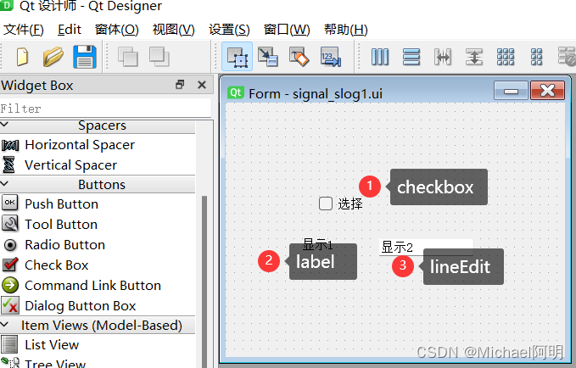576x368 pixels.
Task: Click the Break Layout toolbar icon
Action: point(567,57)
